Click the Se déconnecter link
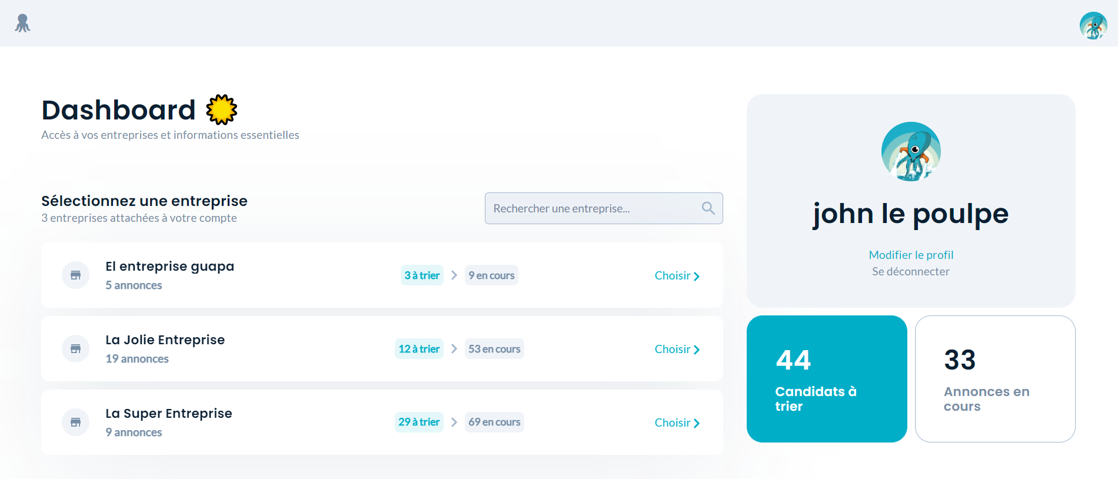Viewport: 1118px width, 479px height. point(910,271)
